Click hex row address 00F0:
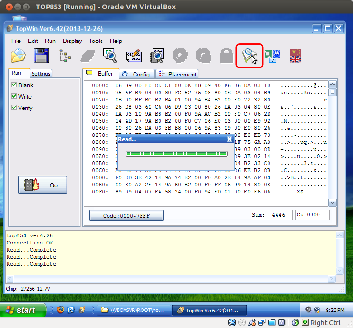 100,192
